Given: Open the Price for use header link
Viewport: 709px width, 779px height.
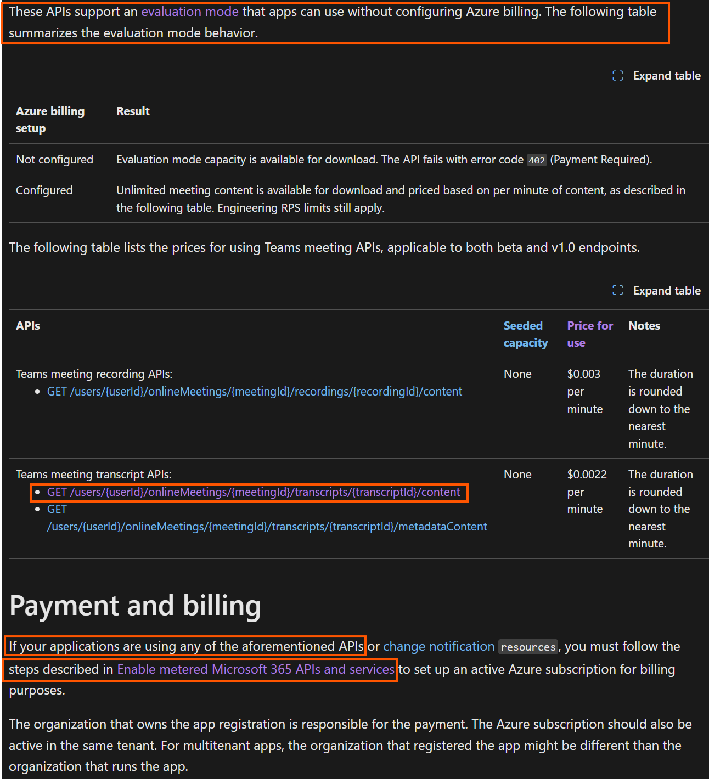Looking at the screenshot, I should tap(590, 334).
